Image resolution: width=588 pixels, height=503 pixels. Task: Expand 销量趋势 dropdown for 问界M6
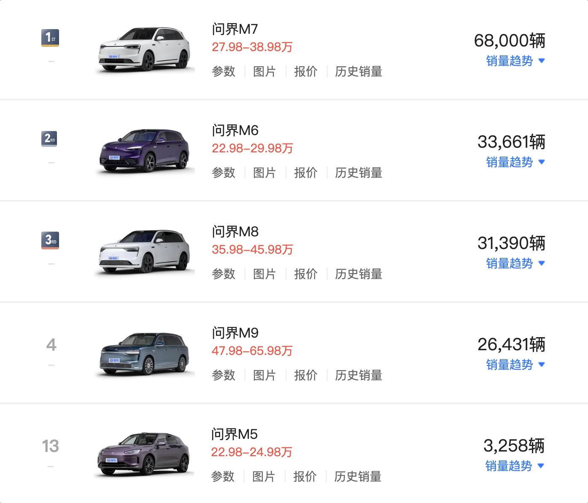[x=515, y=162]
